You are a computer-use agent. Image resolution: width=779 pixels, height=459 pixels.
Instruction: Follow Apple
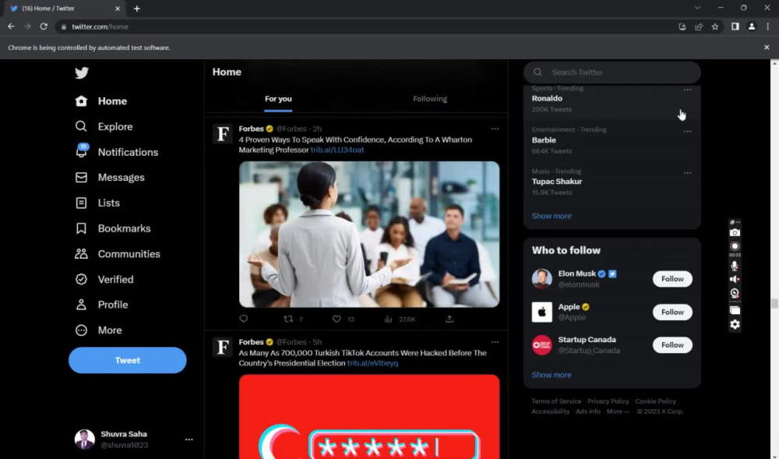coord(672,312)
